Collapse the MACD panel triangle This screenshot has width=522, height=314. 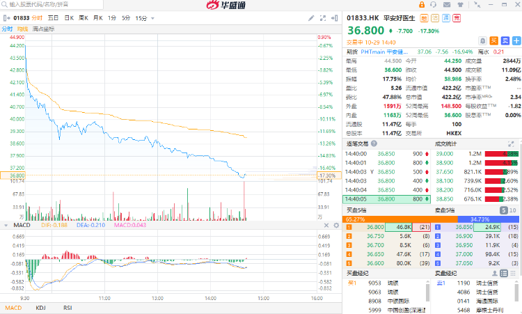pos(6,226)
